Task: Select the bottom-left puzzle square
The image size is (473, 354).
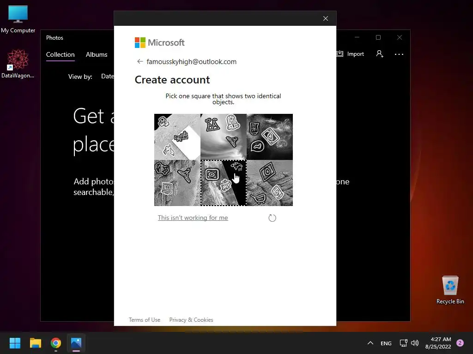Action: [x=177, y=183]
